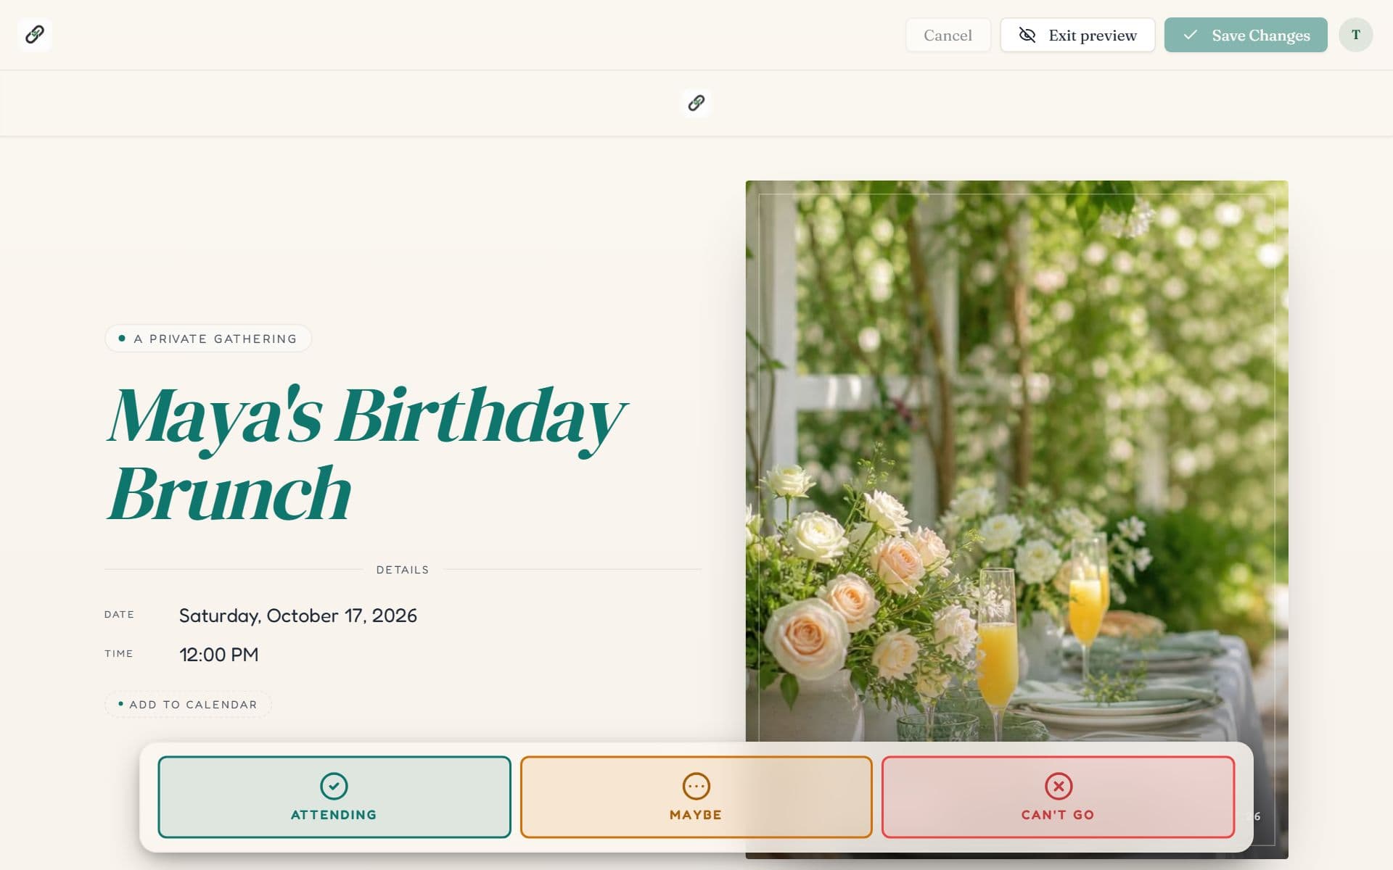Click the Maya's Birthday Brunch title
This screenshot has height=870, width=1393.
point(366,453)
